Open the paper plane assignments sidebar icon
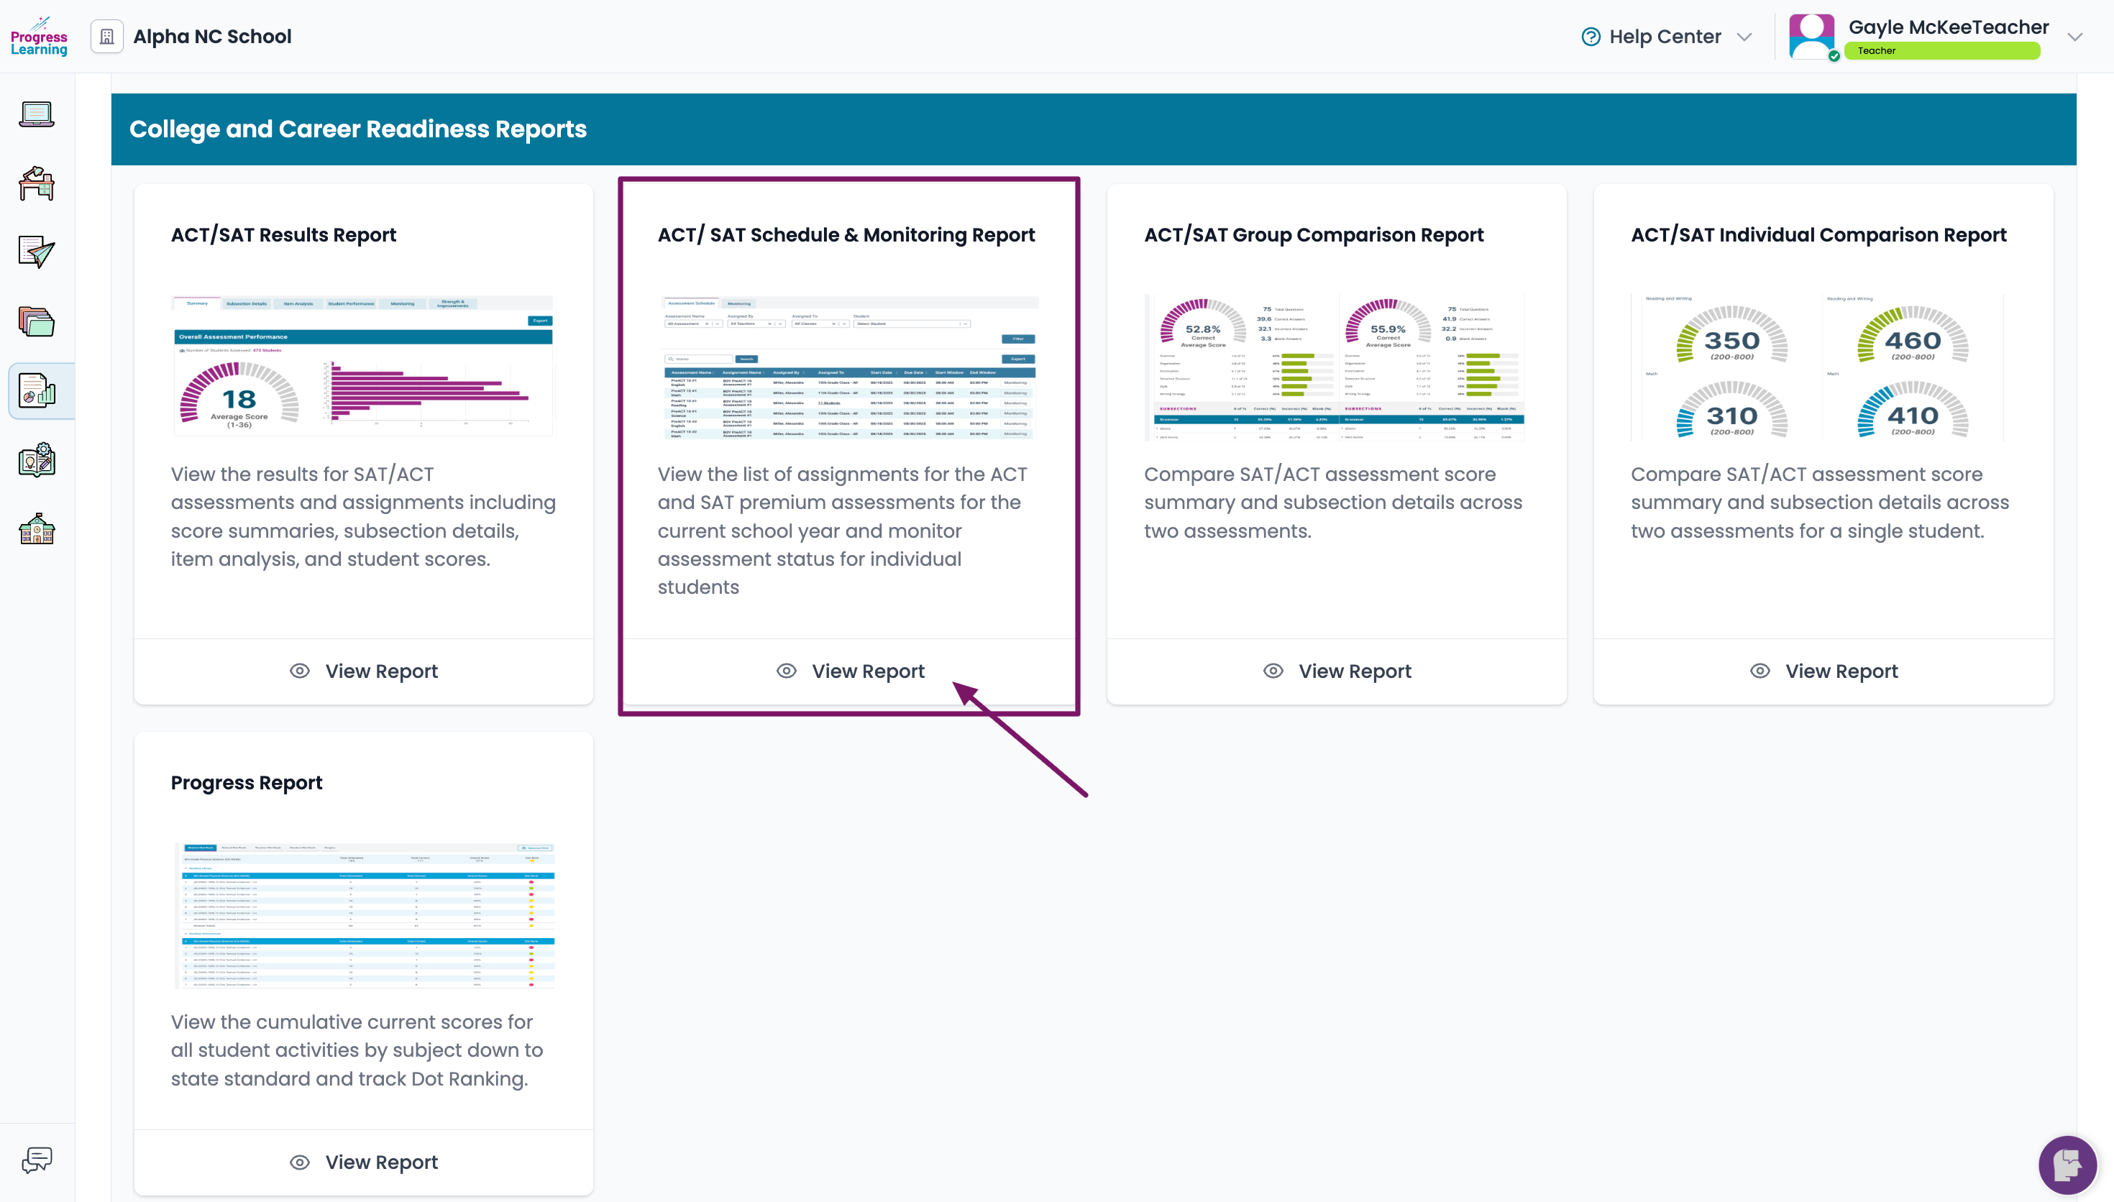 click(x=37, y=252)
